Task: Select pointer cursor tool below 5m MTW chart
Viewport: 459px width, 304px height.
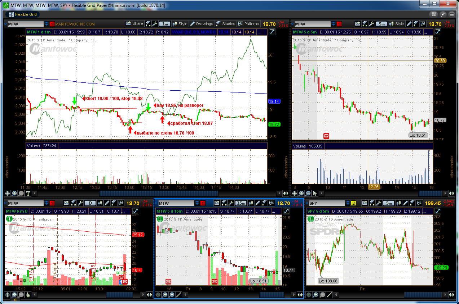Action: pos(315,193)
